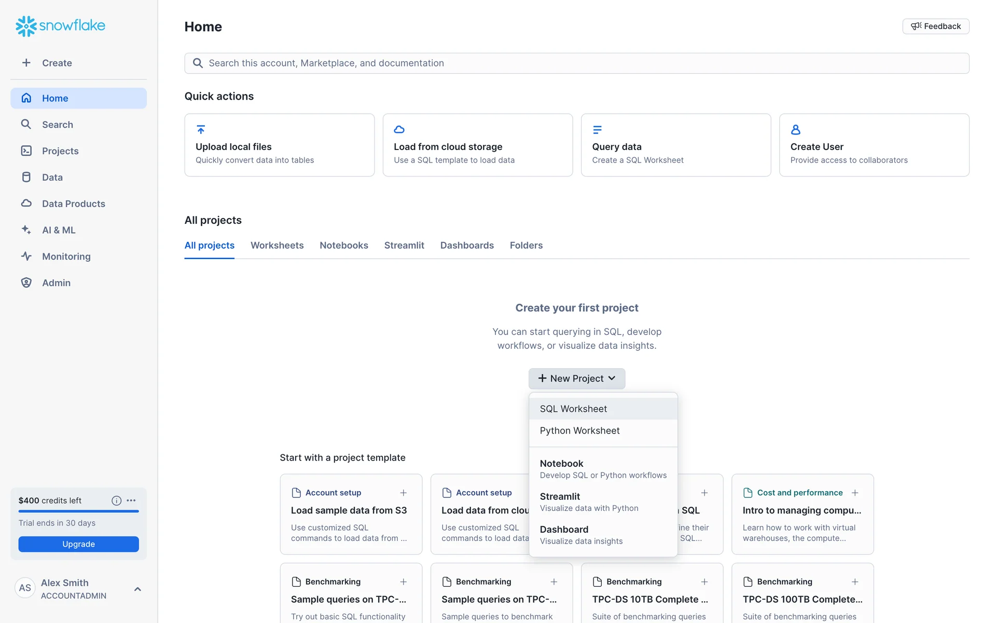Click the account search input field
The height and width of the screenshot is (623, 996).
576,63
